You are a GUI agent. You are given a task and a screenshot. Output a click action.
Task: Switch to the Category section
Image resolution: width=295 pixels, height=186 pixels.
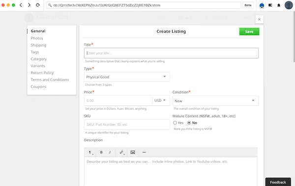point(38,59)
